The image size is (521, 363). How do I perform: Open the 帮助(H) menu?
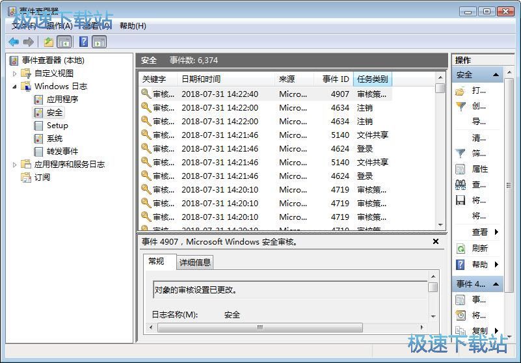(133, 25)
